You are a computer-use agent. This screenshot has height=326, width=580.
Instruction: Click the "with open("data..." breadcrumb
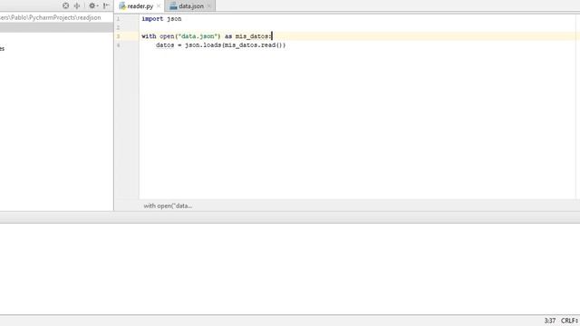168,206
